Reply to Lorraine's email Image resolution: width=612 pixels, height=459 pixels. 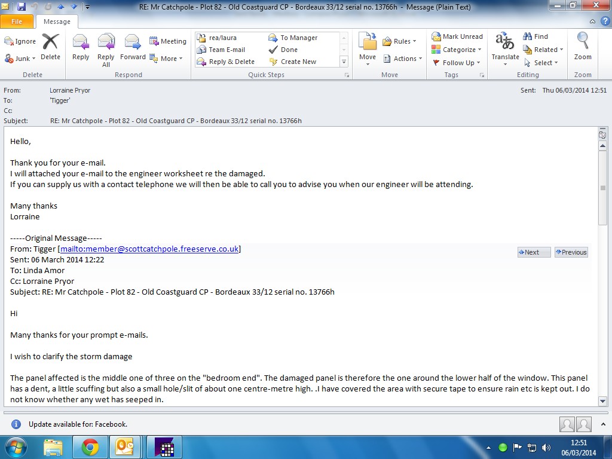(x=81, y=47)
